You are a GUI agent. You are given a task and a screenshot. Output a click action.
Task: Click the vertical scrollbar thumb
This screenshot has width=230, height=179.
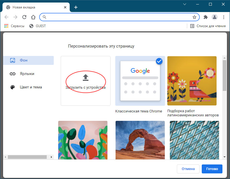[224, 76]
